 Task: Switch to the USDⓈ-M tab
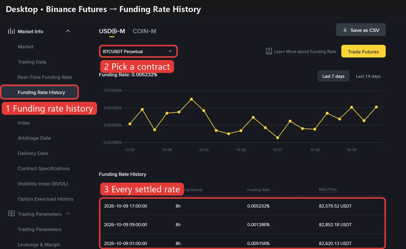[x=112, y=31]
